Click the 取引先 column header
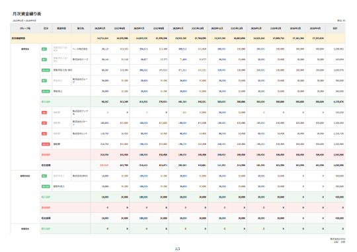Image resolution: width=357 pixels, height=252 pixels. tap(81, 28)
